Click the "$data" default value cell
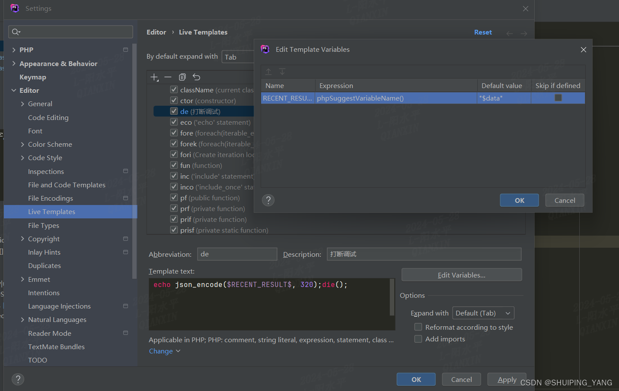Image resolution: width=619 pixels, height=391 pixels. click(504, 98)
